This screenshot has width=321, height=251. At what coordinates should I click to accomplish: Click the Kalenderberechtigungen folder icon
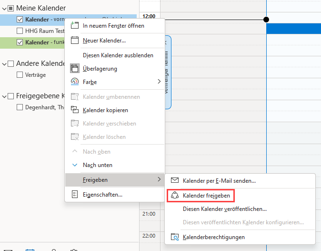(x=175, y=237)
